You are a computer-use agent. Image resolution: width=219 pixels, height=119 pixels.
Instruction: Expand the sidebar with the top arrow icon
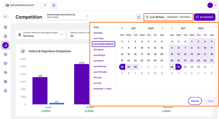tap(6, 17)
